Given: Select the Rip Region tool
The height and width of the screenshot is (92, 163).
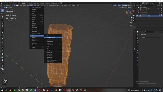Looking at the screenshot, I should [2, 72].
